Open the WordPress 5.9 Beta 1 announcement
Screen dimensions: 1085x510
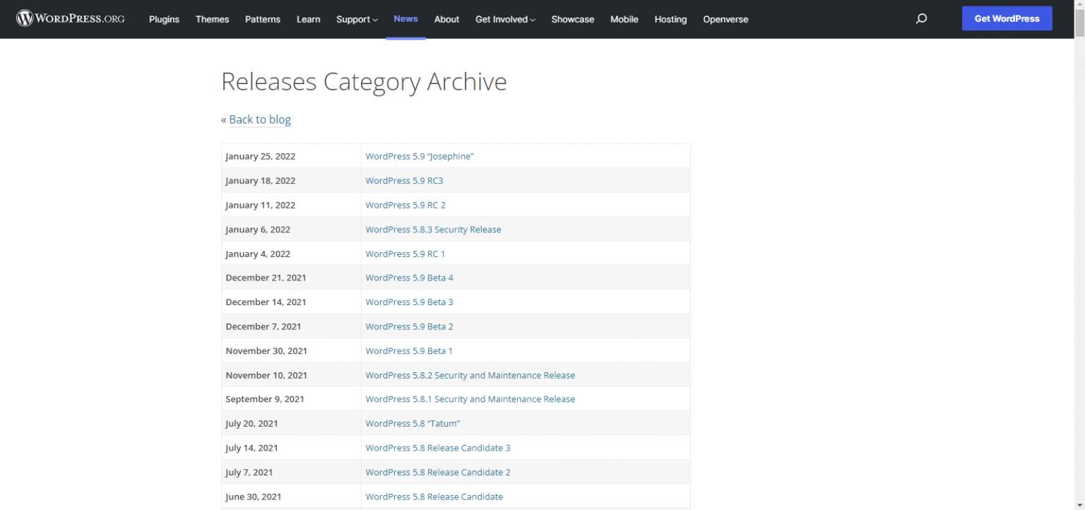(x=409, y=350)
